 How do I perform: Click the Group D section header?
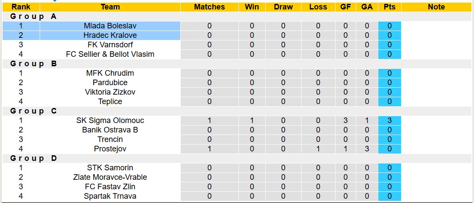click(34, 158)
